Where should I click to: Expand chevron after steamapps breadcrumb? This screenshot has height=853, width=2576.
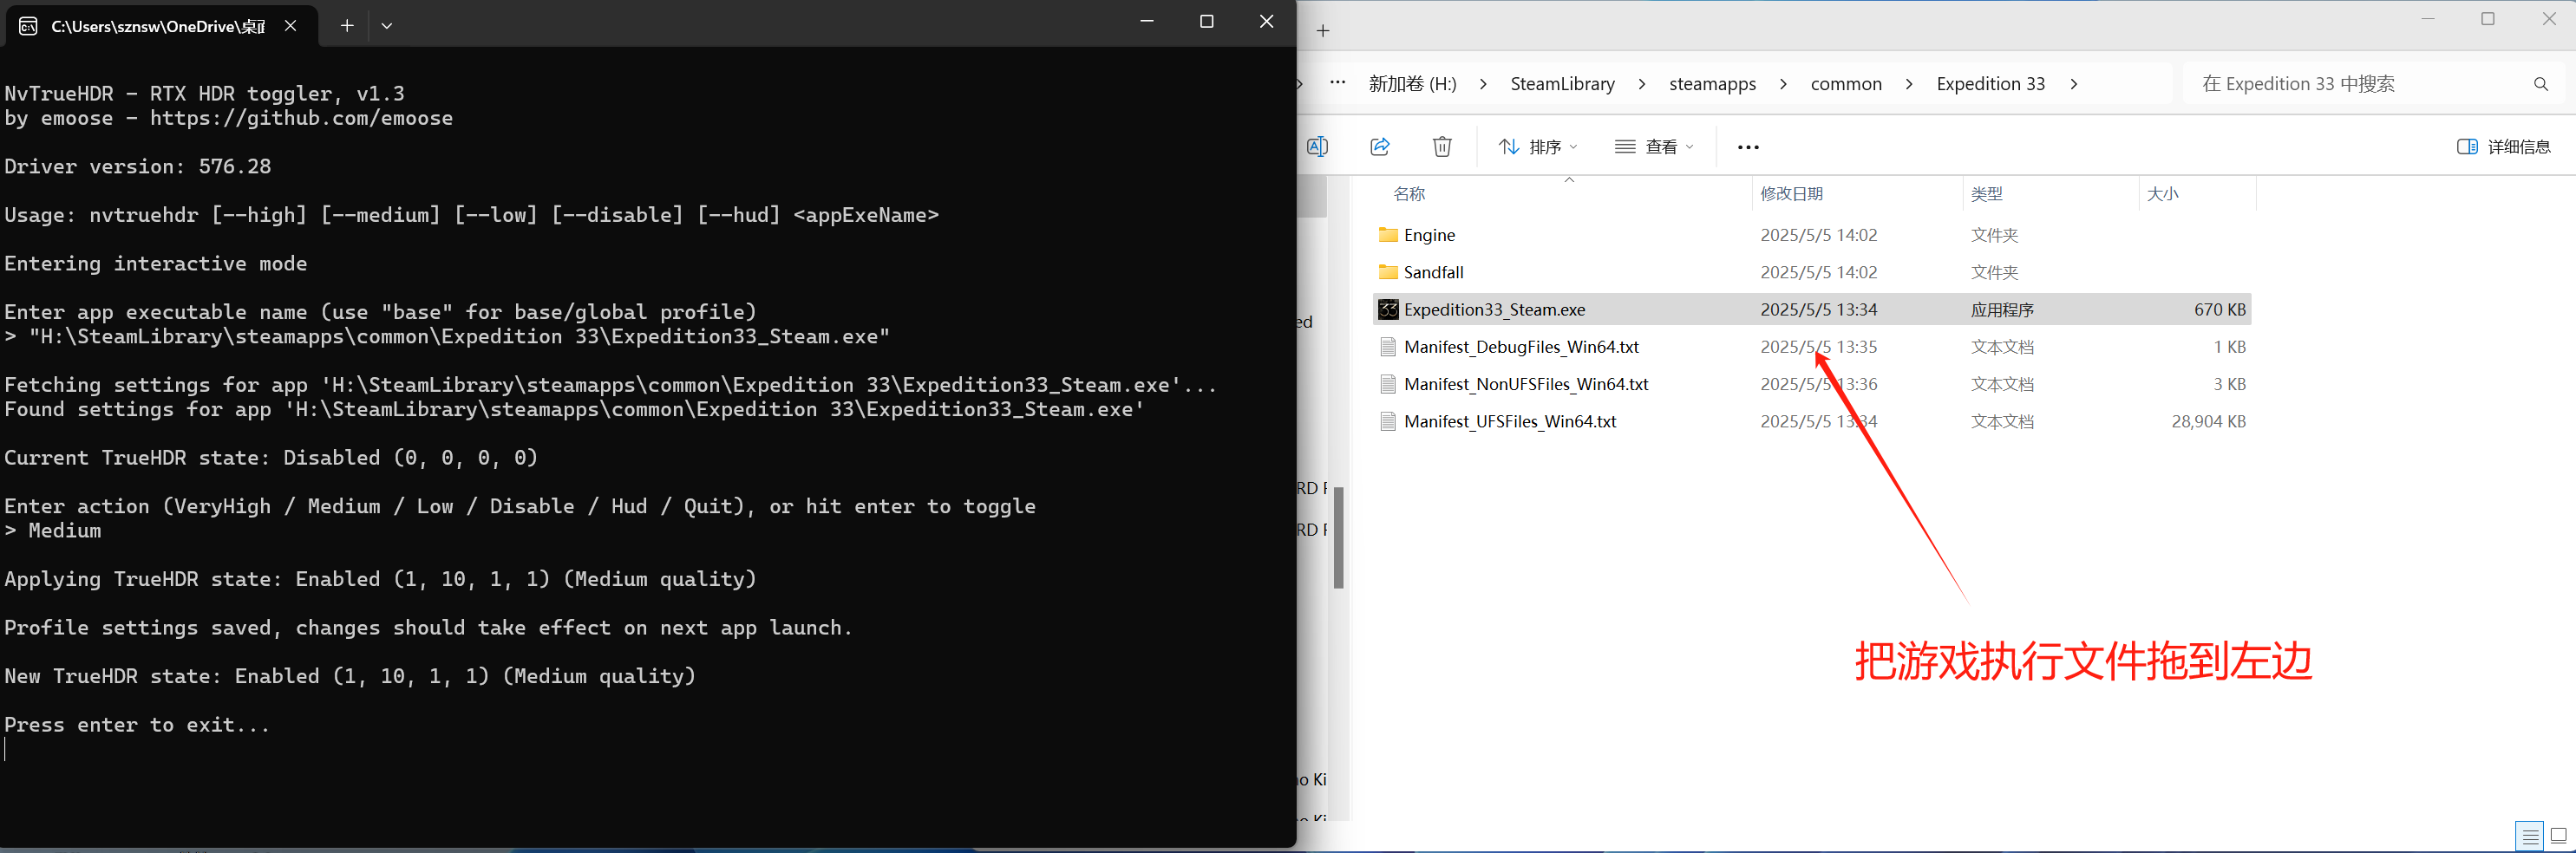[1783, 84]
